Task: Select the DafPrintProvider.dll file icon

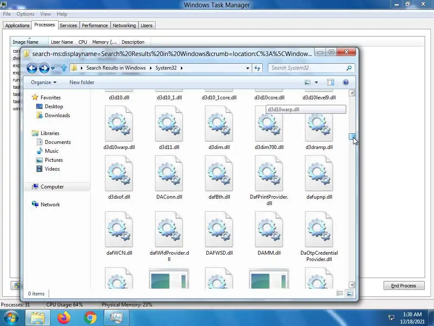Action: 269,173
